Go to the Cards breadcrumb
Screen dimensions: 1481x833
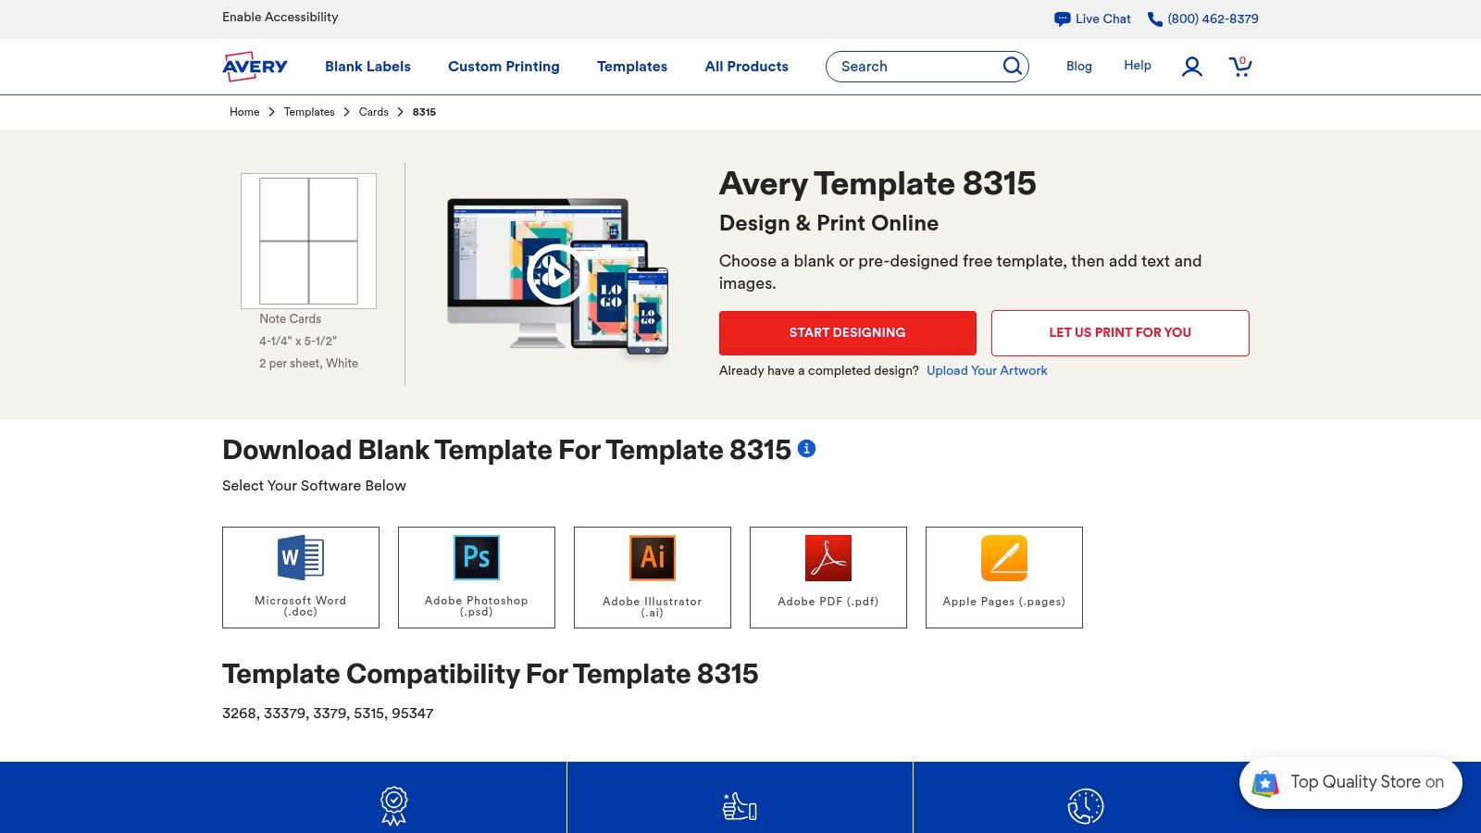pyautogui.click(x=374, y=112)
